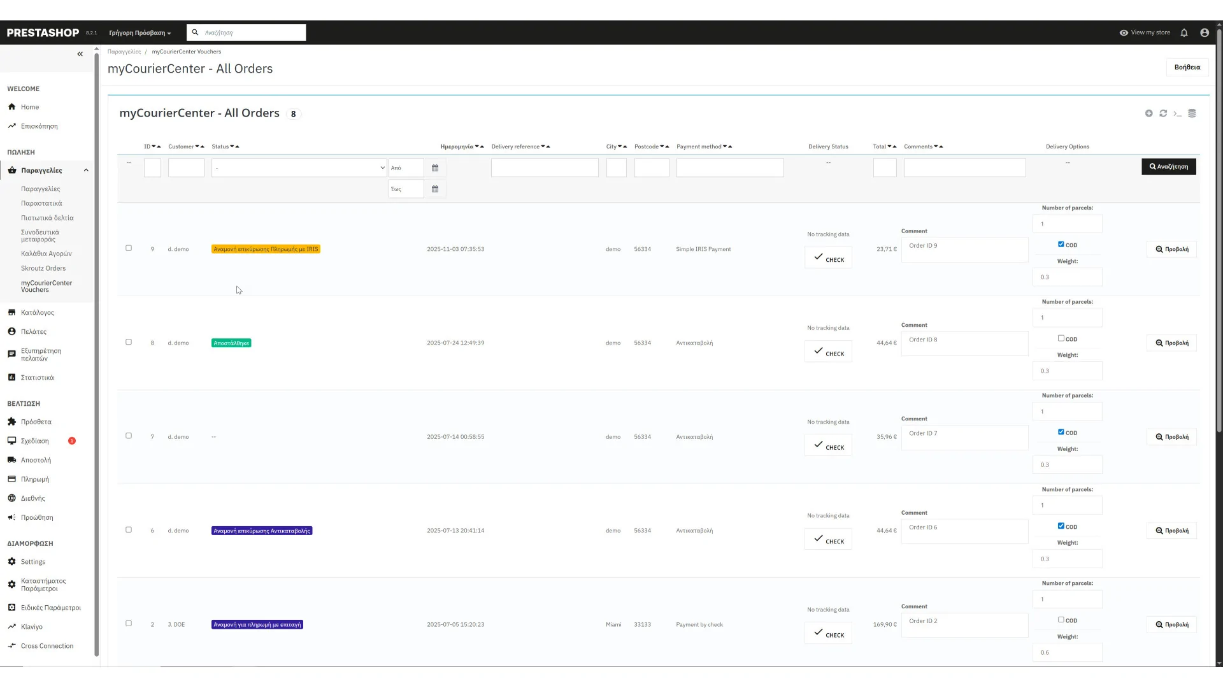Collapse the Παραγγελίες sidebar section

click(x=86, y=170)
